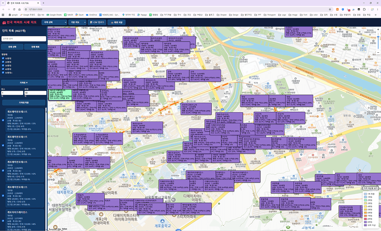Open the Google 트렌드 bookmark
Screen dimensions: 381x231
(28, 15)
